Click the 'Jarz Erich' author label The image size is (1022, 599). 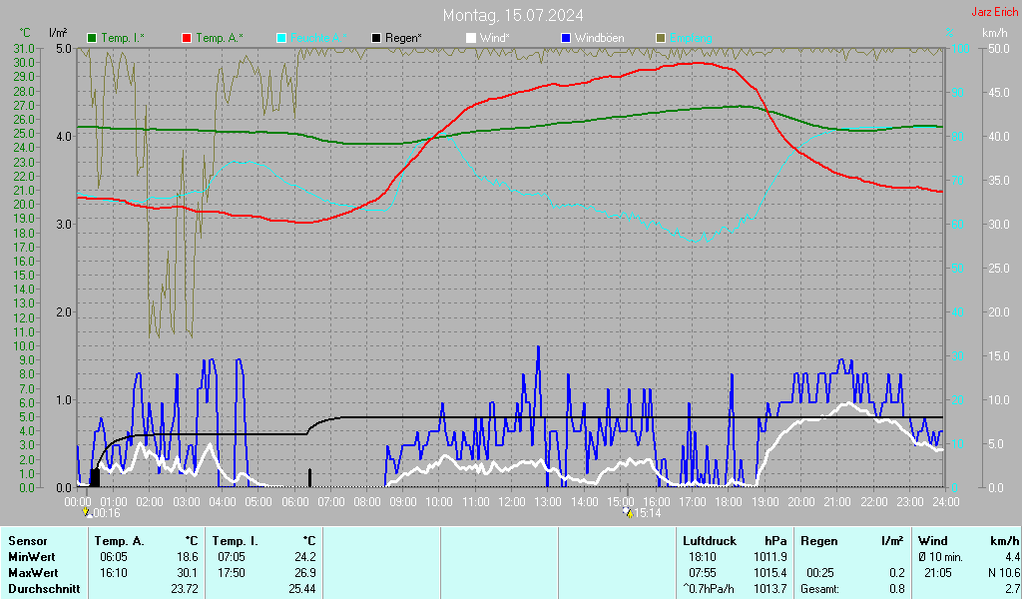pyautogui.click(x=995, y=12)
